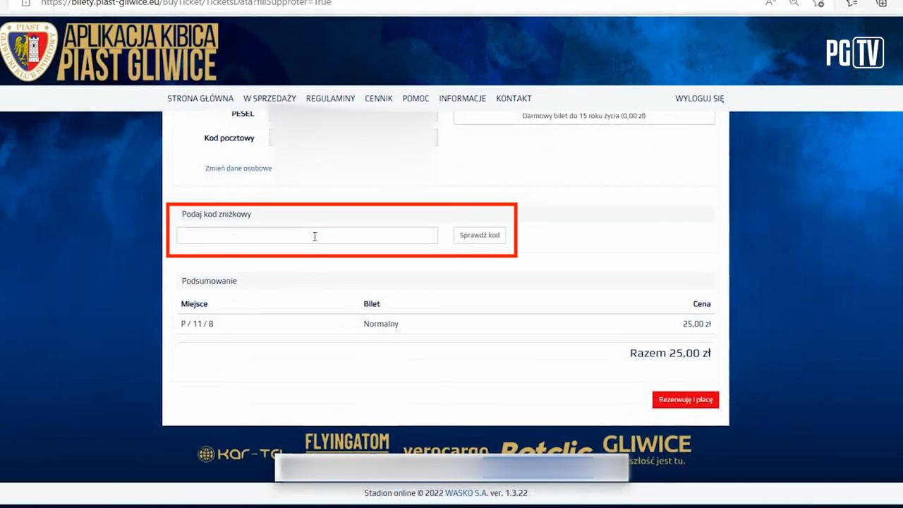The image size is (903, 508).
Task: Click the Flyingatom sponsor logo
Action: (x=346, y=442)
